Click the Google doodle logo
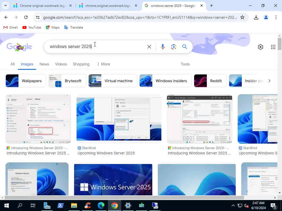Viewport: 282px width, 211px height. (19, 47)
